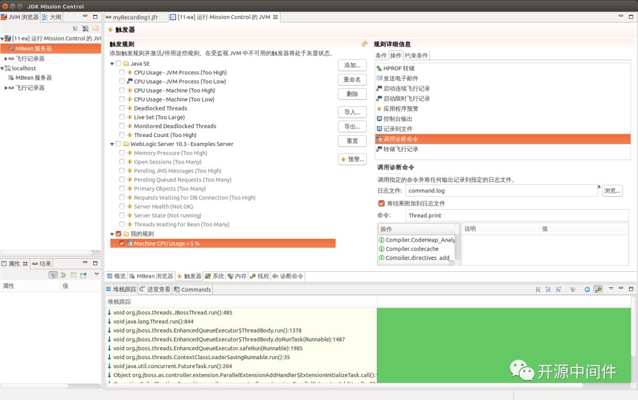Check CPU Usage - Machine (Too High)
The image size is (638, 400).
[x=122, y=90]
